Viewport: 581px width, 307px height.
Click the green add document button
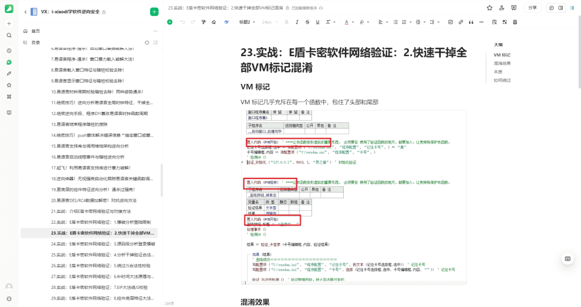[154, 12]
